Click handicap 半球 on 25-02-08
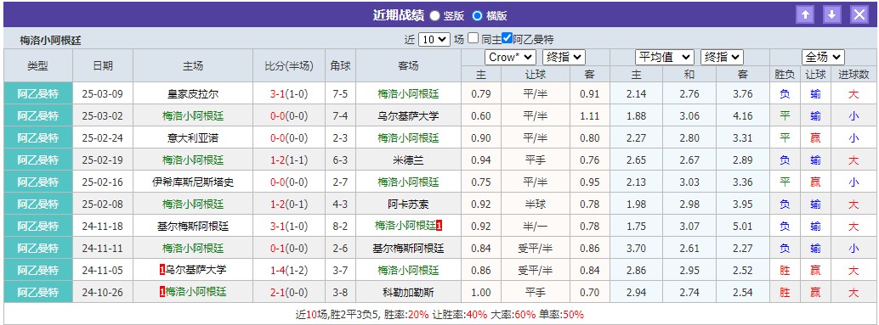The height and width of the screenshot is (325, 879). (x=536, y=205)
